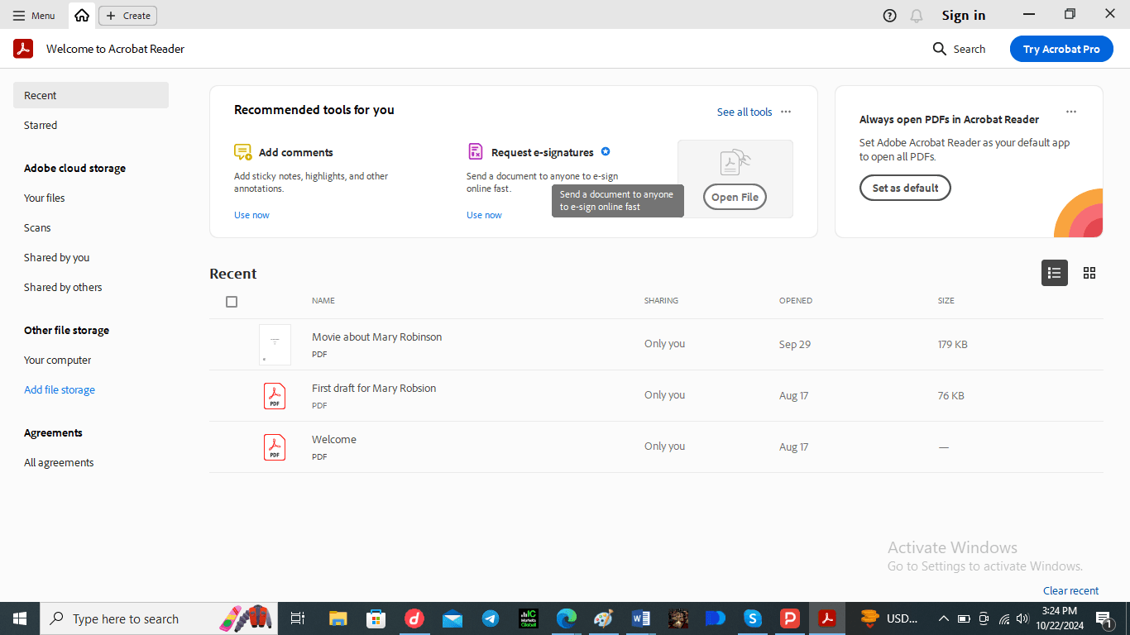Click Use now under Add comments
The height and width of the screenshot is (635, 1130).
[x=251, y=215]
